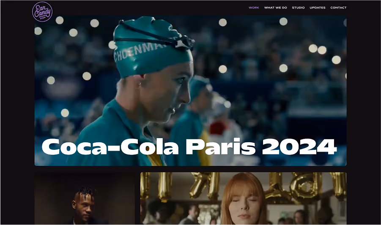Open the project thumbnail showing man in dark room
Screen dimensions: 381x225
85,198
